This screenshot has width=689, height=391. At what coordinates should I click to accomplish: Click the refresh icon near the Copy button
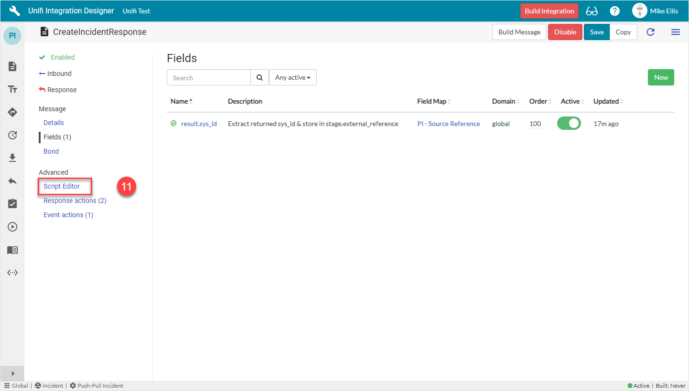[650, 32]
